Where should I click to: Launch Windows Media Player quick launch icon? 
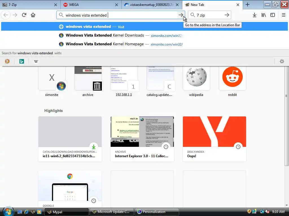click(39, 212)
